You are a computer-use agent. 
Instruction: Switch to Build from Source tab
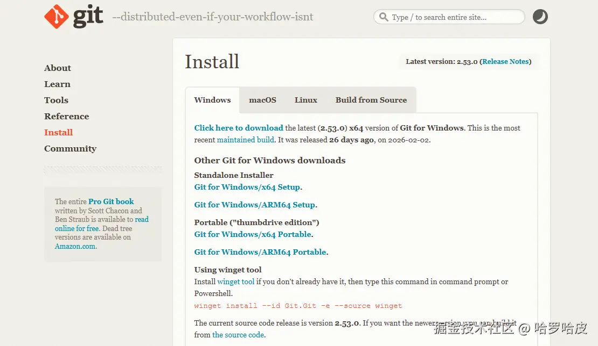tap(371, 100)
